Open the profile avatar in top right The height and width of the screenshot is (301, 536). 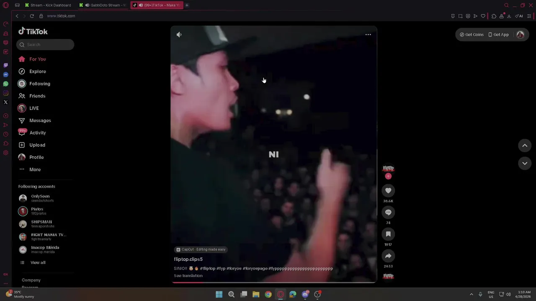click(x=520, y=35)
